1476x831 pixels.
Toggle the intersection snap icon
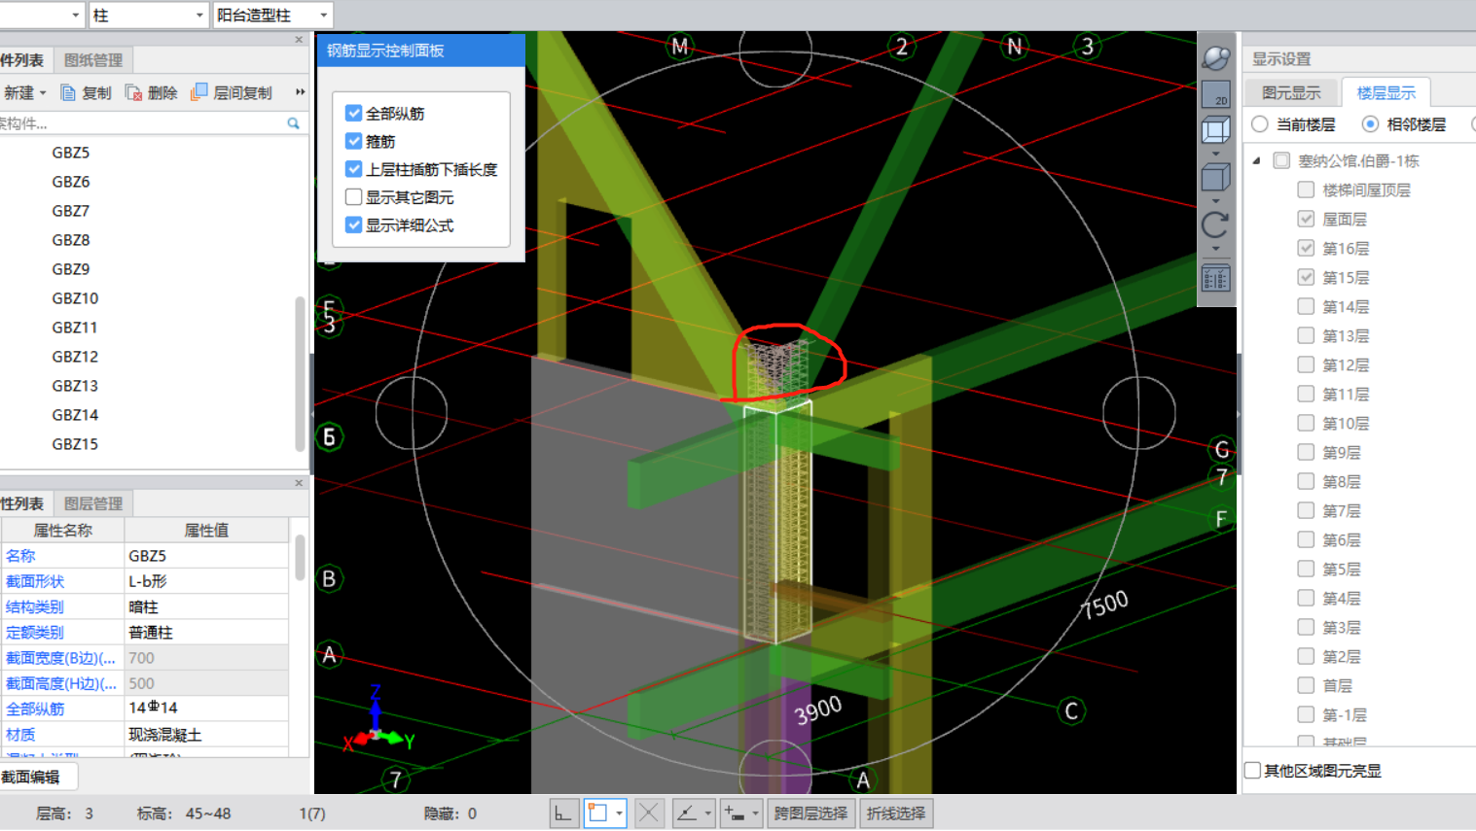(649, 814)
